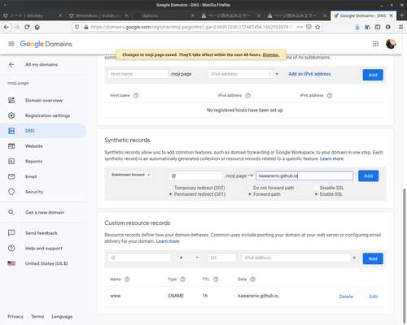Click the Get a new domain search icon
Screen dimensions: 407x325
pyautogui.click(x=11, y=212)
